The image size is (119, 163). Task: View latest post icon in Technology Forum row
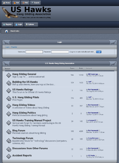[99, 138]
